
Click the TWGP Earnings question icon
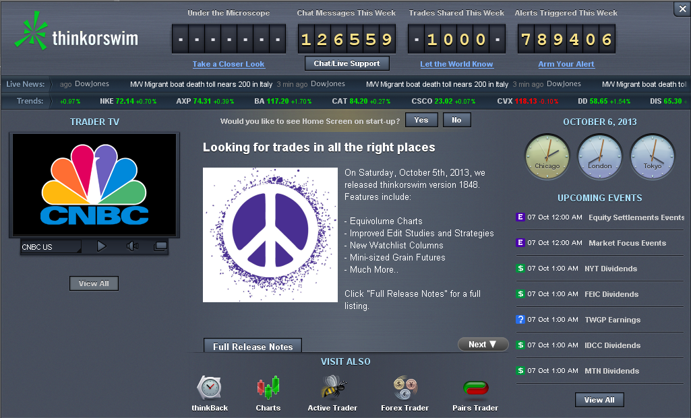pos(520,319)
